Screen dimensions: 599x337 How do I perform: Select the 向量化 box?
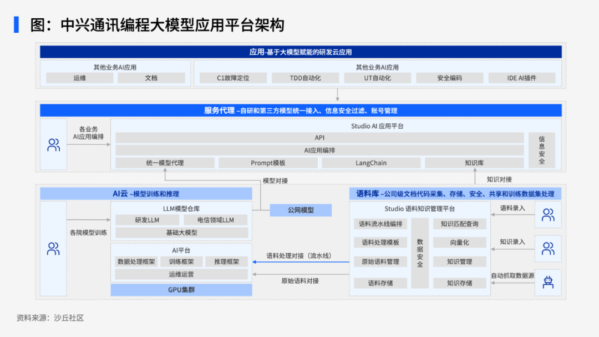459,243
